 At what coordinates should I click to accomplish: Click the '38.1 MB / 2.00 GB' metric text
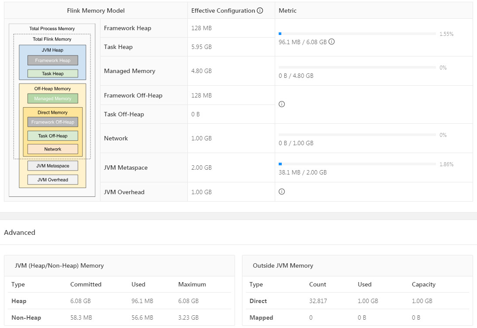tap(303, 172)
